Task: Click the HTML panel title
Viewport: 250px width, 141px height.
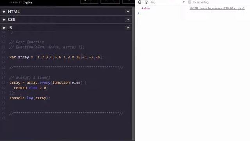Action: tap(14, 11)
